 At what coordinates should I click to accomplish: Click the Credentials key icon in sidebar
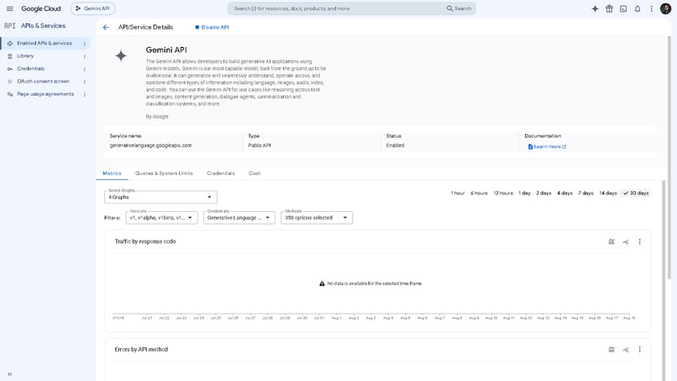10,69
